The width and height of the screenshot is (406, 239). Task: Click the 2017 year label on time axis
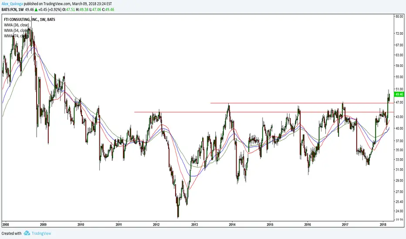[345, 225]
